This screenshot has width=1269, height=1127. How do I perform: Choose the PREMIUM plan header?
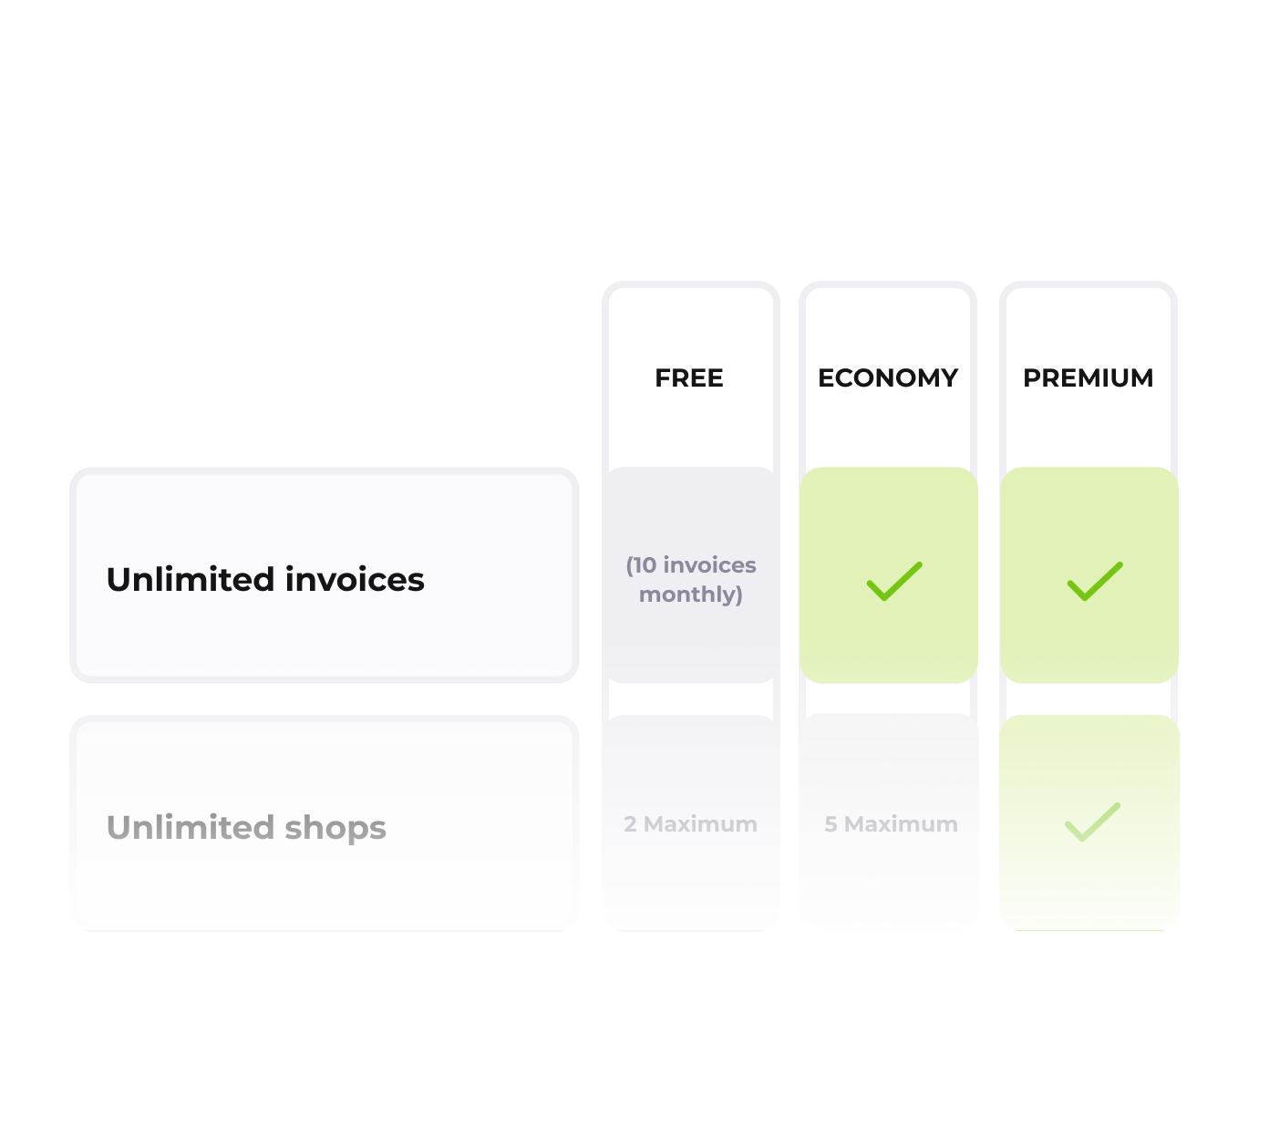[x=1088, y=377]
